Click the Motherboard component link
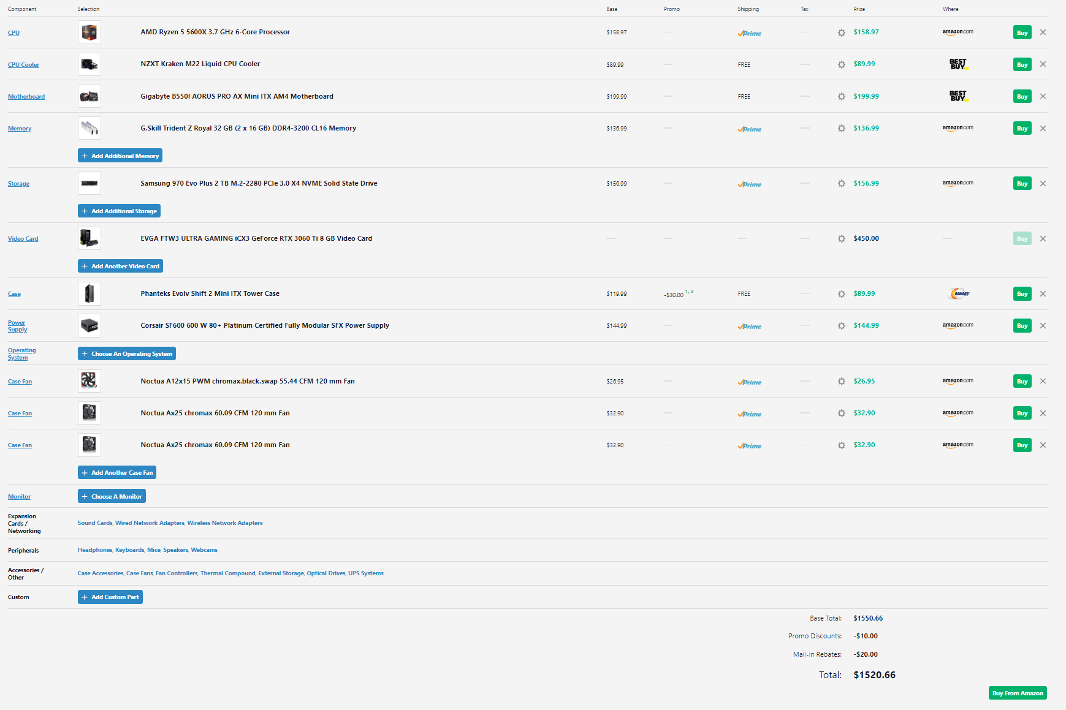 pos(26,97)
